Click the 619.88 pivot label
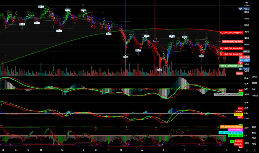259x153 pixels. click(x=126, y=57)
